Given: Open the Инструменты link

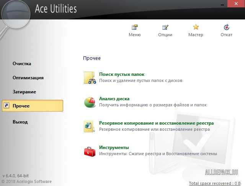Looking at the screenshot, I should tap(114, 147).
